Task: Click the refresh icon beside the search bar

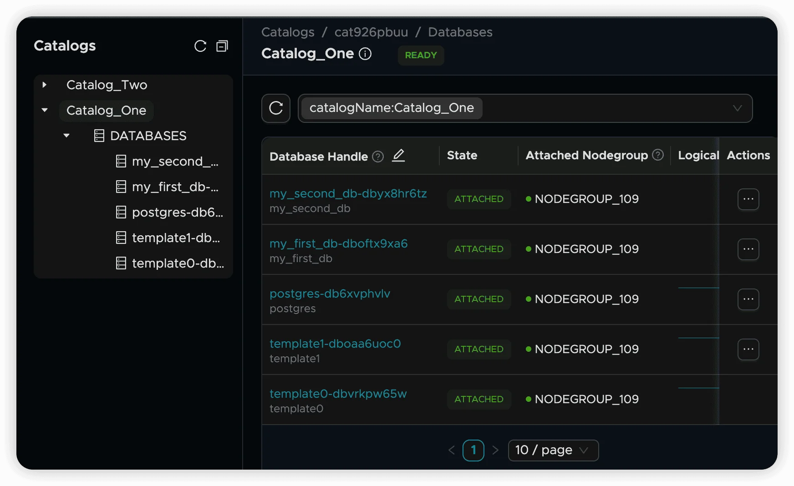Action: click(275, 108)
